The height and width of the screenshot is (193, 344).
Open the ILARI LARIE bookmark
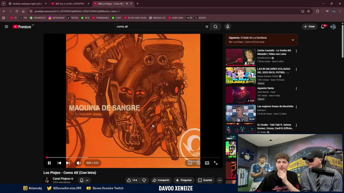click(176, 18)
